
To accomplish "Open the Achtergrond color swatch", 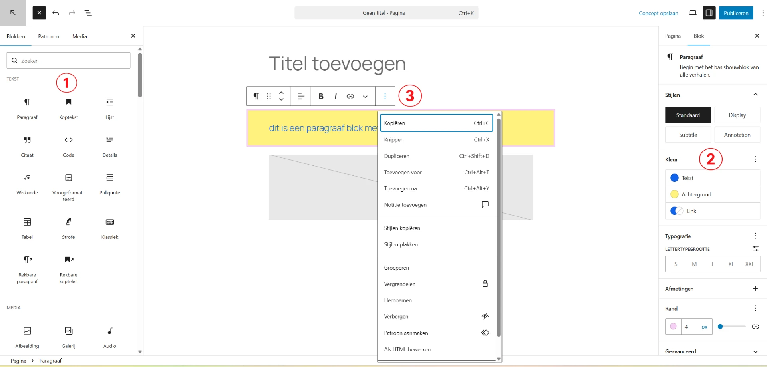I will pyautogui.click(x=674, y=194).
